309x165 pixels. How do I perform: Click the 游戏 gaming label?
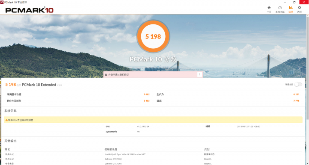coord(159,101)
